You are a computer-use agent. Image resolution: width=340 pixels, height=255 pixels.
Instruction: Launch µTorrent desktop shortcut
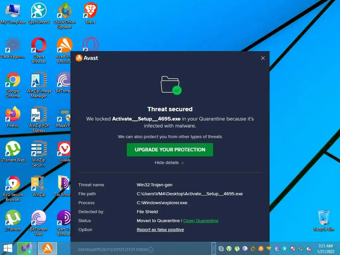click(x=13, y=221)
